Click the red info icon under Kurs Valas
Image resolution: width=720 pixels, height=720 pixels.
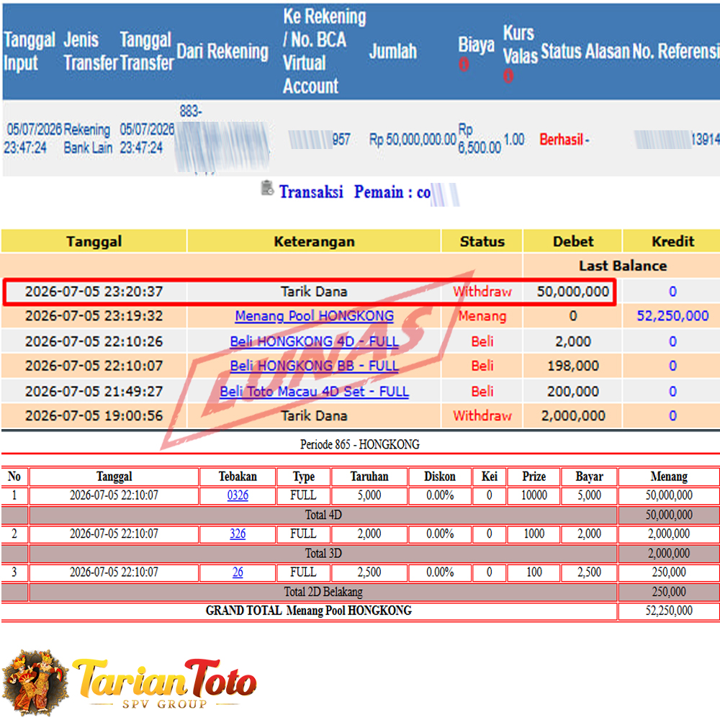tap(508, 76)
